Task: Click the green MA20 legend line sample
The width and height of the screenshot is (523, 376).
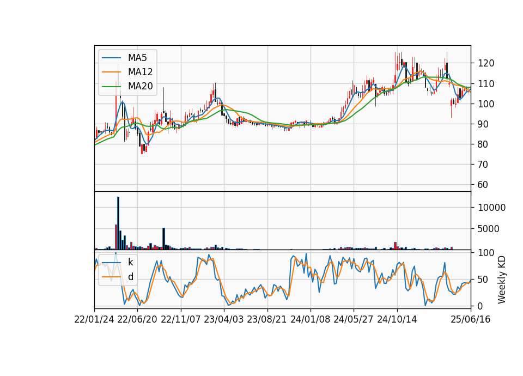Action: coord(111,87)
